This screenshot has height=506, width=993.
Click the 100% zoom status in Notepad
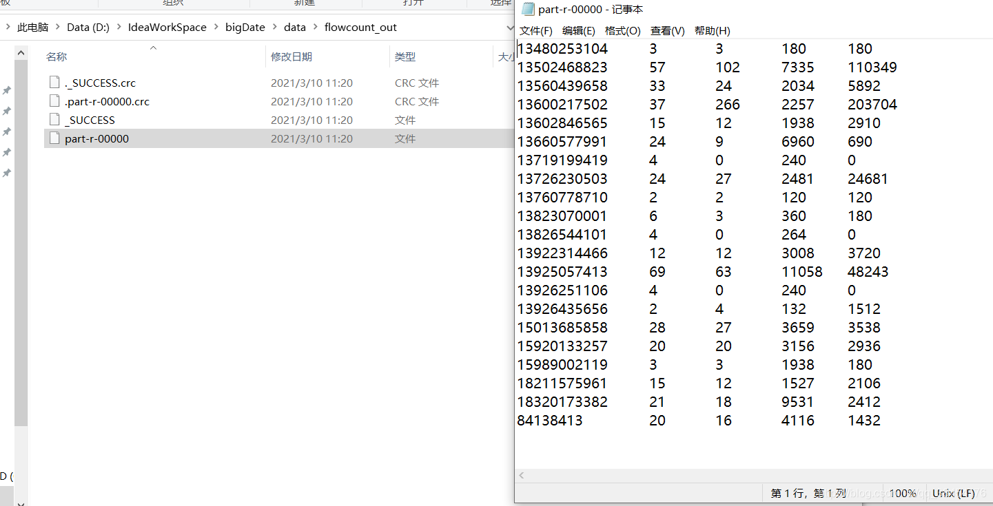pos(903,493)
